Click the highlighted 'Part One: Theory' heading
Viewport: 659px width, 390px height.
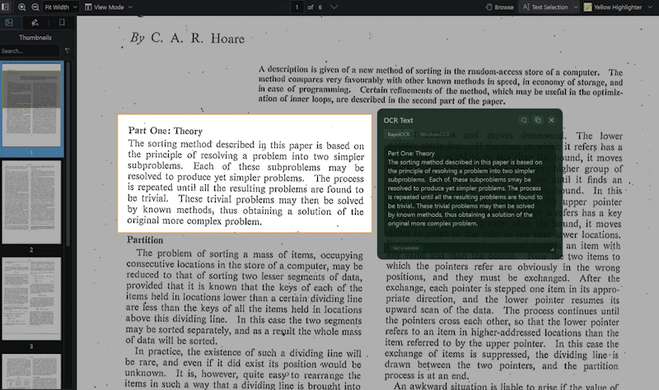[166, 131]
